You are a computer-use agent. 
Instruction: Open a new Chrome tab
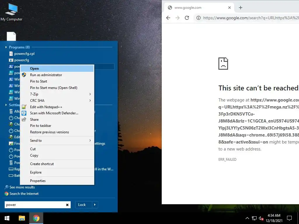point(241,8)
